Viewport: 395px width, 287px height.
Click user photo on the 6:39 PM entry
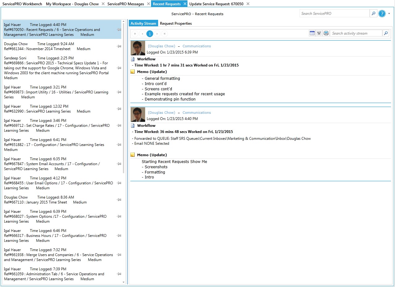point(138,48)
